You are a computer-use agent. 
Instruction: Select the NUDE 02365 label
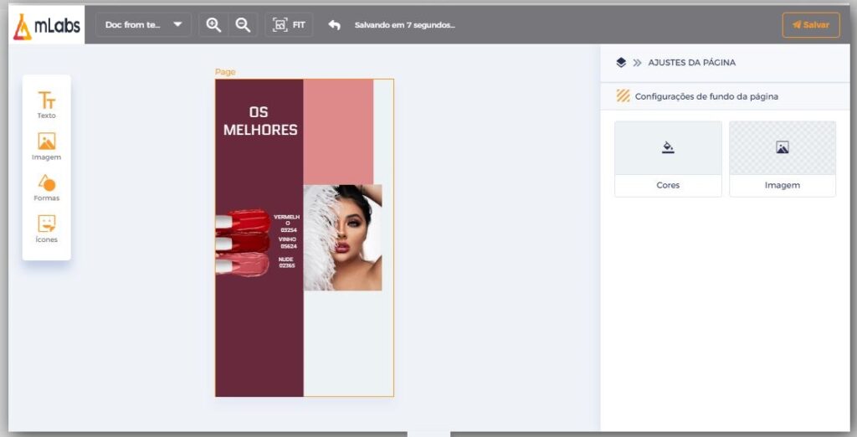286,263
